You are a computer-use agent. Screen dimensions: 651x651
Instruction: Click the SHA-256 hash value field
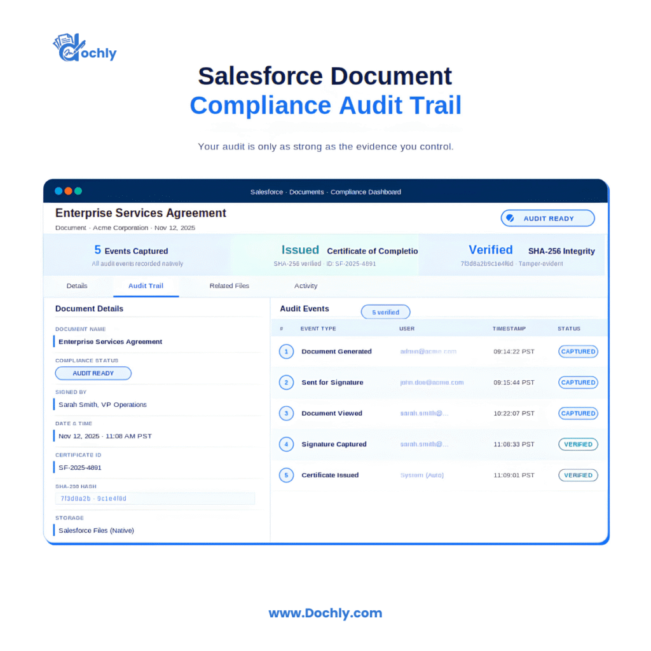[155, 498]
